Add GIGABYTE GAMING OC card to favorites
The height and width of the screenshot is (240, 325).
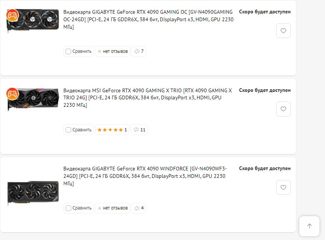pos(283,31)
